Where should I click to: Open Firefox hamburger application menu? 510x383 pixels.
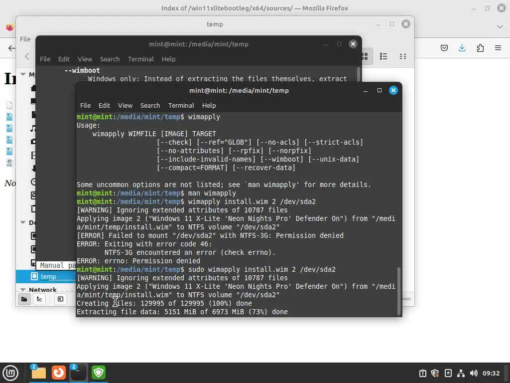pyautogui.click(x=498, y=48)
